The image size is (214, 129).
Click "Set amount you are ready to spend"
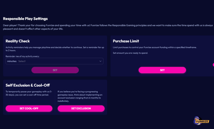coord(130,53)
